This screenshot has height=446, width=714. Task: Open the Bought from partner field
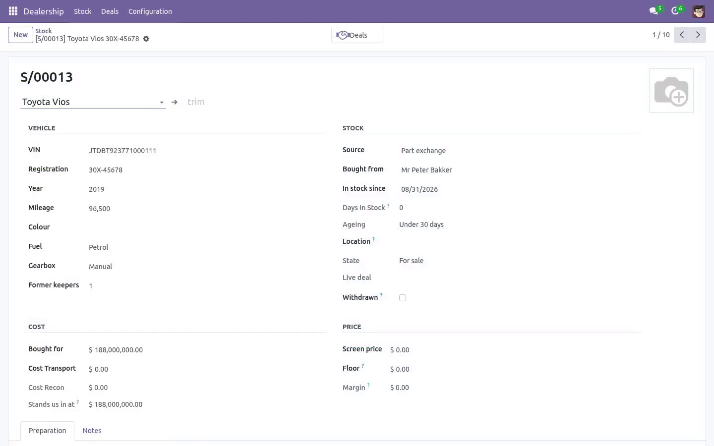pyautogui.click(x=519, y=169)
